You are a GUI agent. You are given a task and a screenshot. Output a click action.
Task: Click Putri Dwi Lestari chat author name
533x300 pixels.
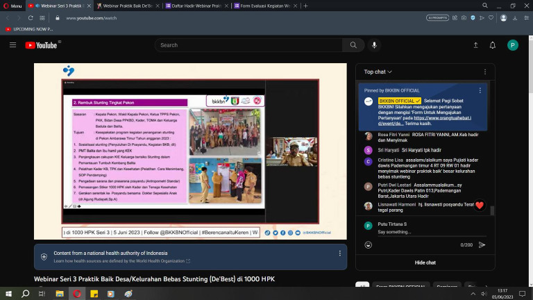point(394,185)
